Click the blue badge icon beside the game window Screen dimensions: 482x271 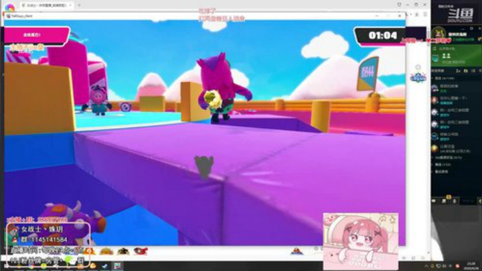[418, 78]
